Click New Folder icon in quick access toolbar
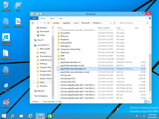The width and height of the screenshot is (159, 119). click(x=41, y=14)
